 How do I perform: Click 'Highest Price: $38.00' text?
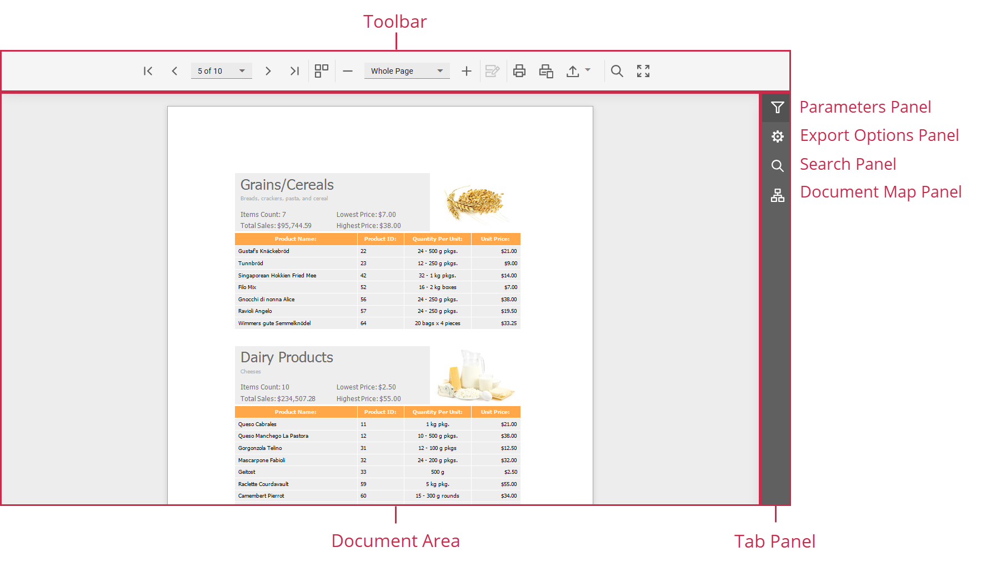[x=368, y=226]
